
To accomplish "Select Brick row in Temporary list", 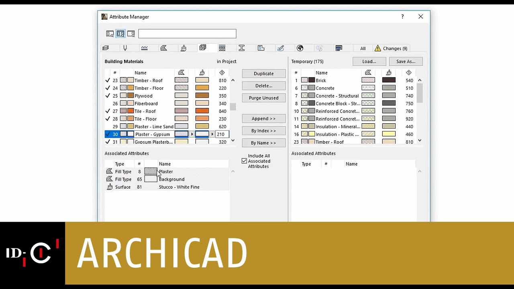I will tap(354, 80).
